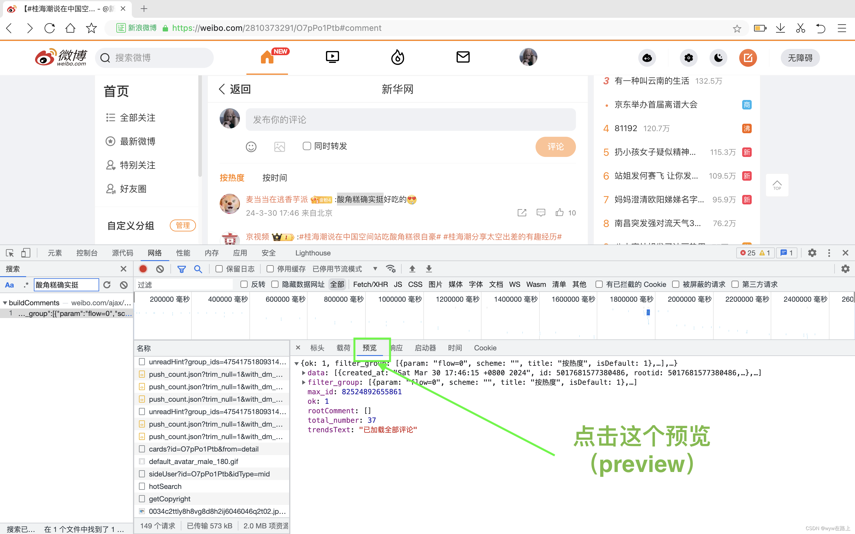Open the browser hamburger menu
This screenshot has height=534, width=855.
[842, 28]
